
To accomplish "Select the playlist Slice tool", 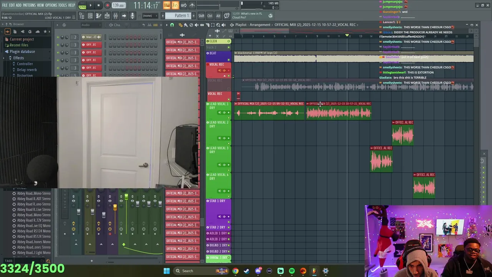I will [x=208, y=25].
